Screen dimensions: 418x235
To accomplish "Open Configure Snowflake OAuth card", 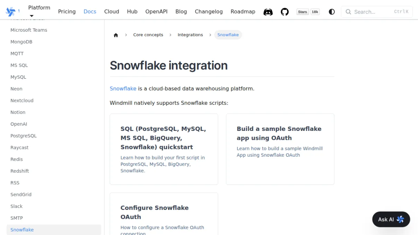I will pos(164,214).
